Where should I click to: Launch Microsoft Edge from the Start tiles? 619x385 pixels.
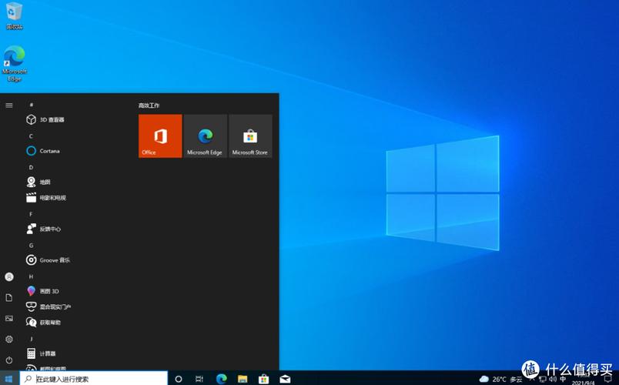click(205, 136)
